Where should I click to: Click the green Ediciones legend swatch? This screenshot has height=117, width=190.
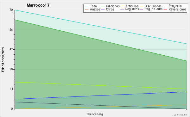(x=103, y=6)
